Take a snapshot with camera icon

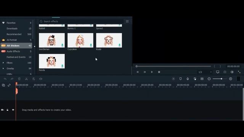225,72
